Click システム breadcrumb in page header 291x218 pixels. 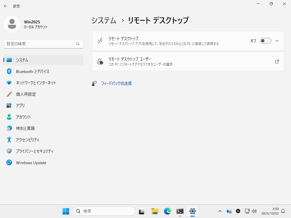pyautogui.click(x=104, y=21)
